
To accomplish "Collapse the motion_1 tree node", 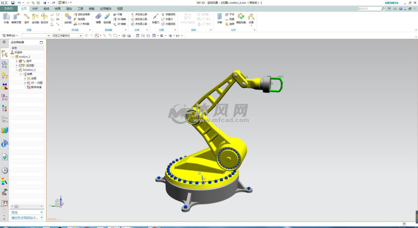I will click(13, 57).
